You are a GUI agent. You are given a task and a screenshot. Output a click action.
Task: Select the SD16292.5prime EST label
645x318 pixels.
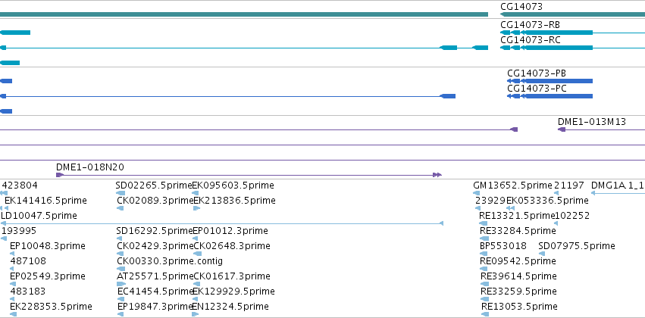pos(155,231)
